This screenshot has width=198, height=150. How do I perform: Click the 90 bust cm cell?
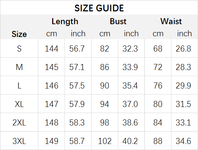pos(105,86)
